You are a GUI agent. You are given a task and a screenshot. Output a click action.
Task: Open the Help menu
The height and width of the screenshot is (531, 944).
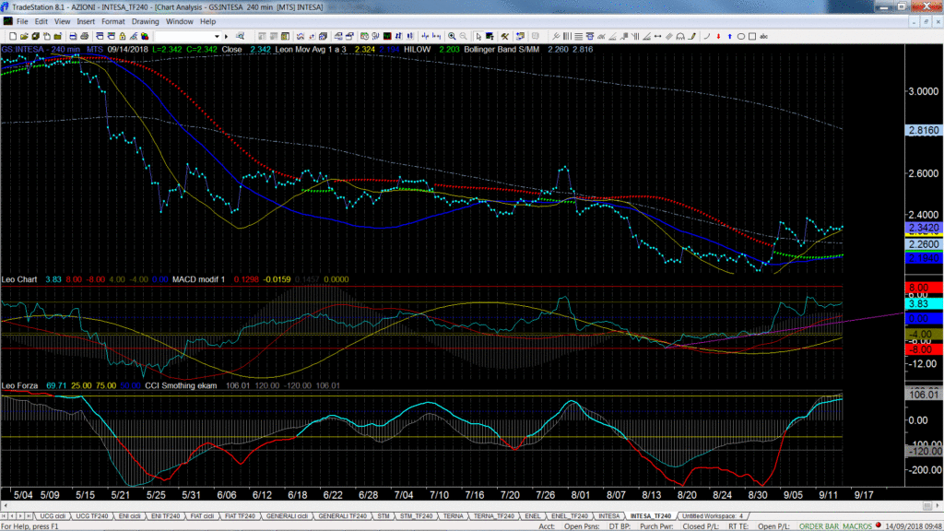(207, 22)
